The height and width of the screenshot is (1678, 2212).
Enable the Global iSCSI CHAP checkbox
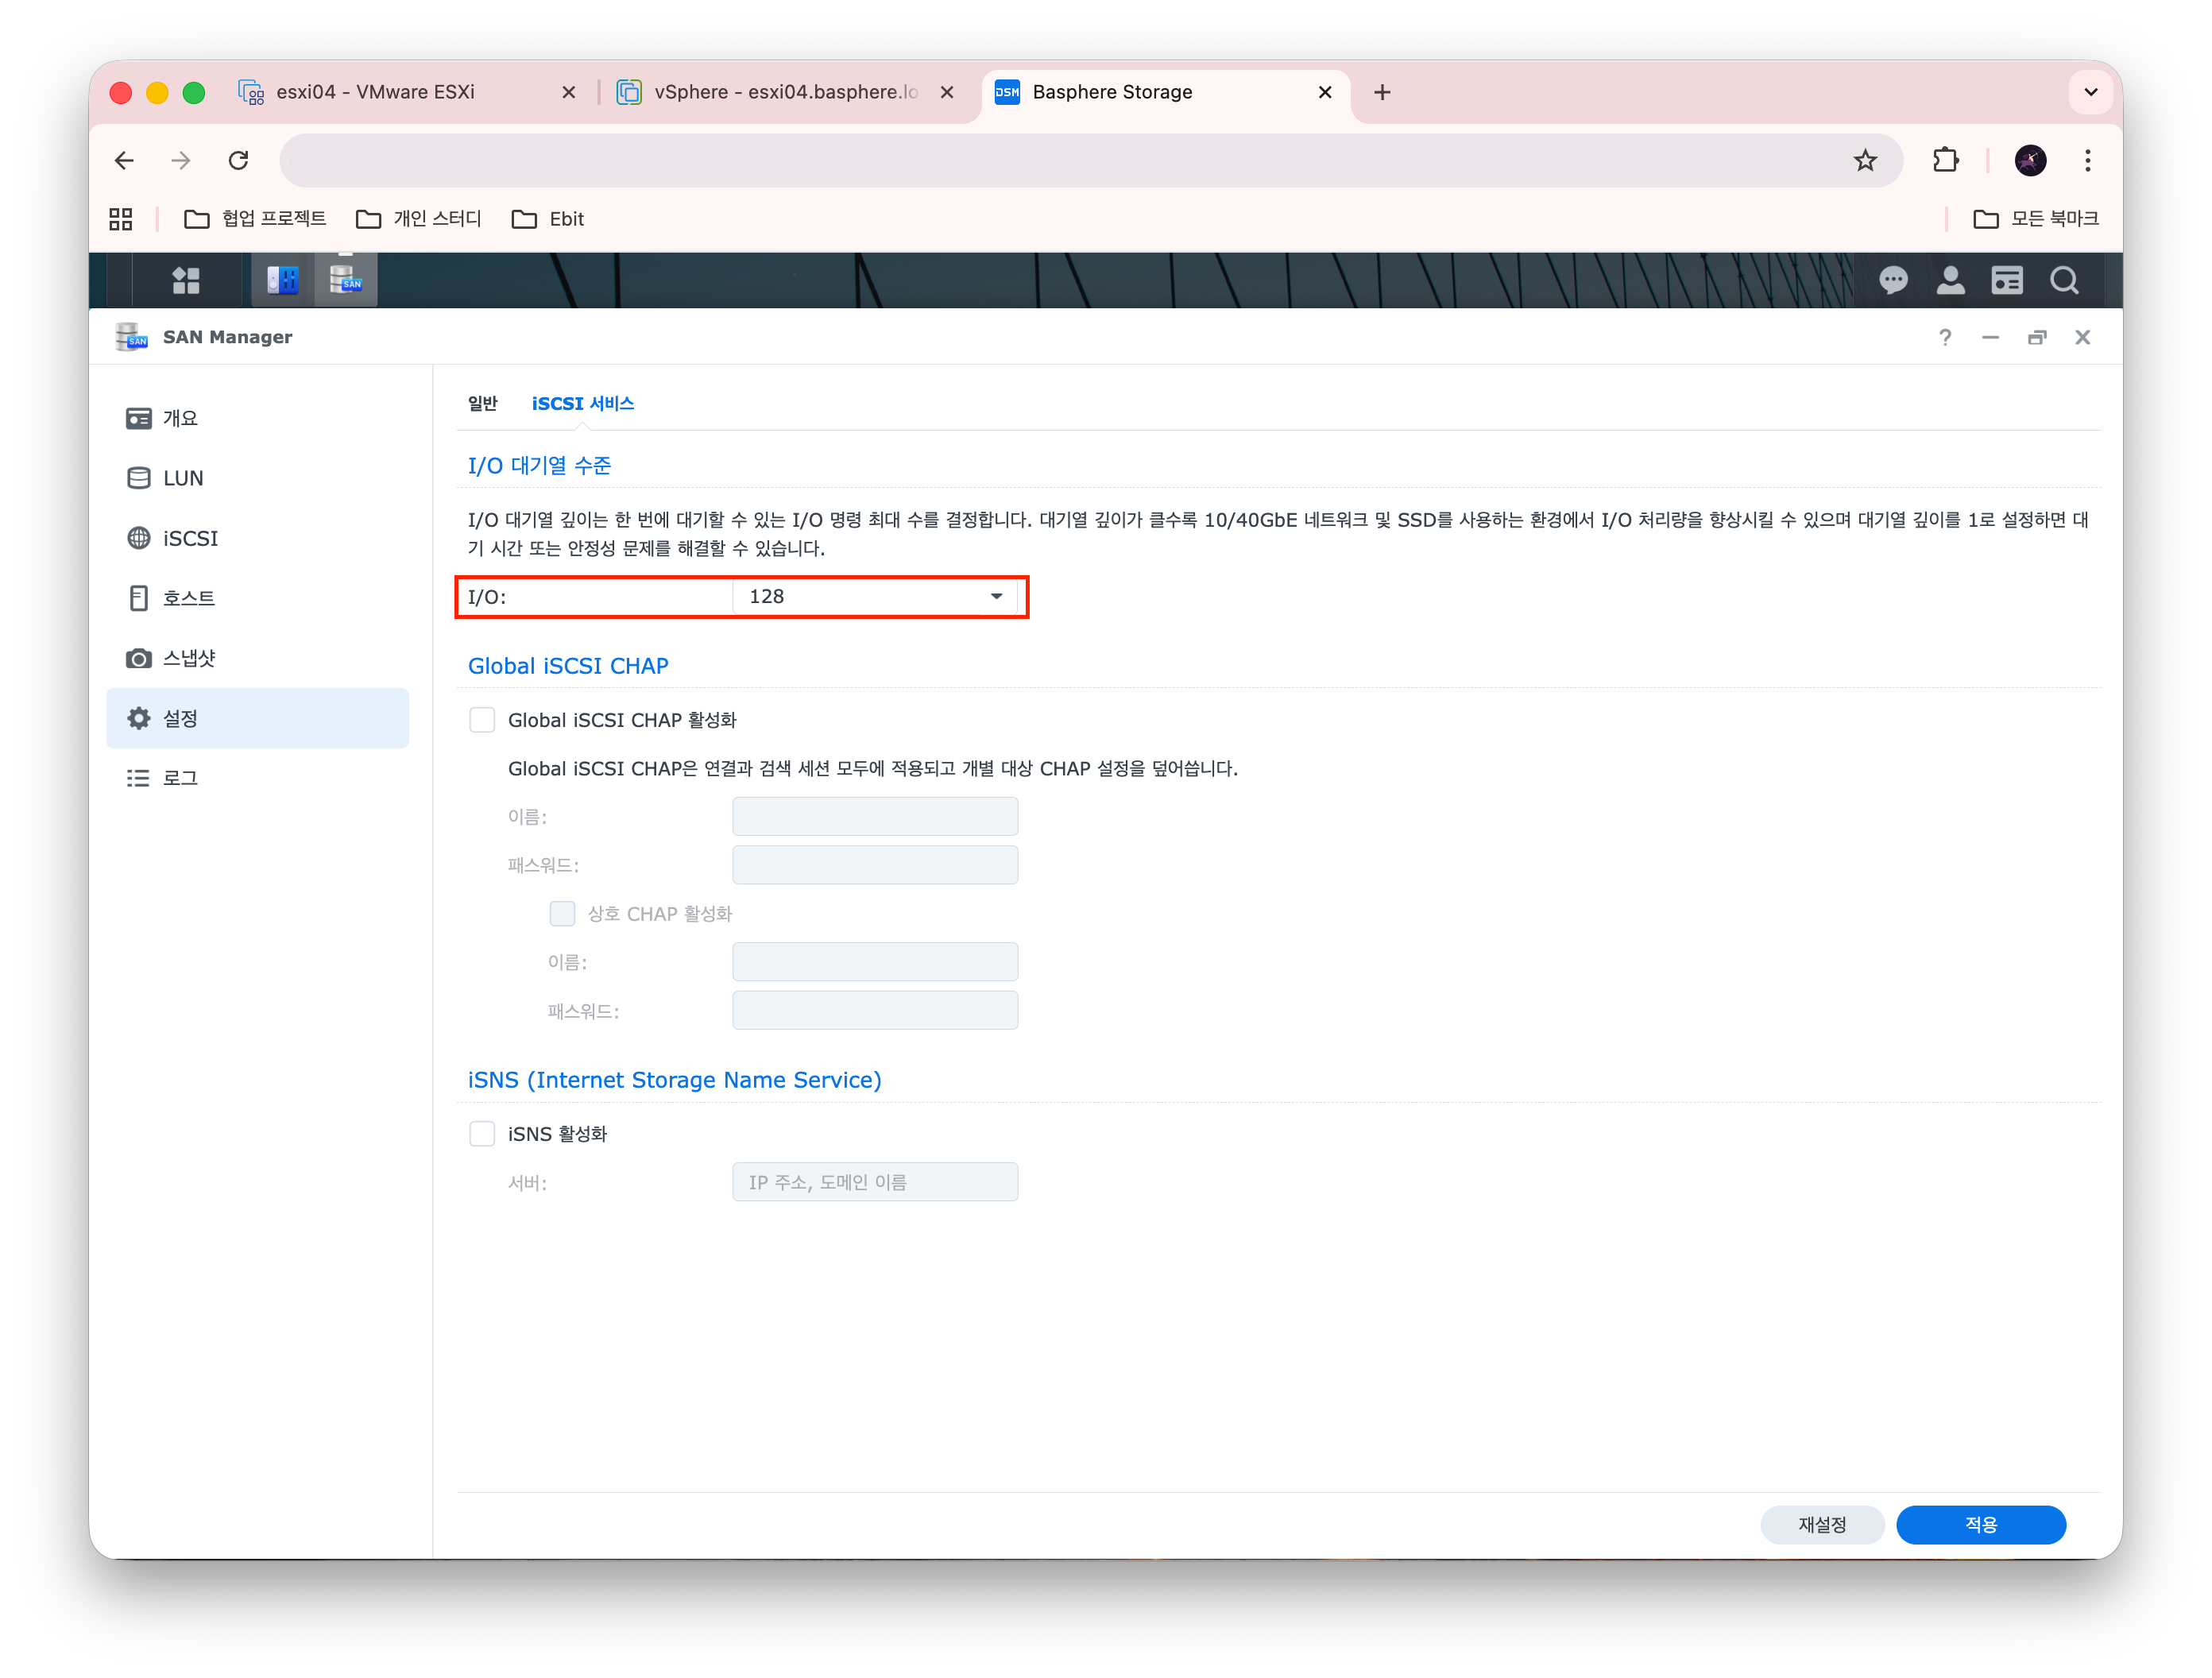click(482, 720)
